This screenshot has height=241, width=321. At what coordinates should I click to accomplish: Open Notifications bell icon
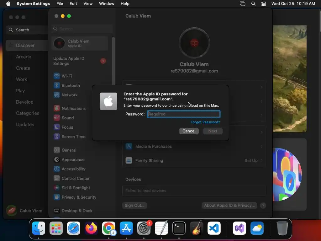57,108
